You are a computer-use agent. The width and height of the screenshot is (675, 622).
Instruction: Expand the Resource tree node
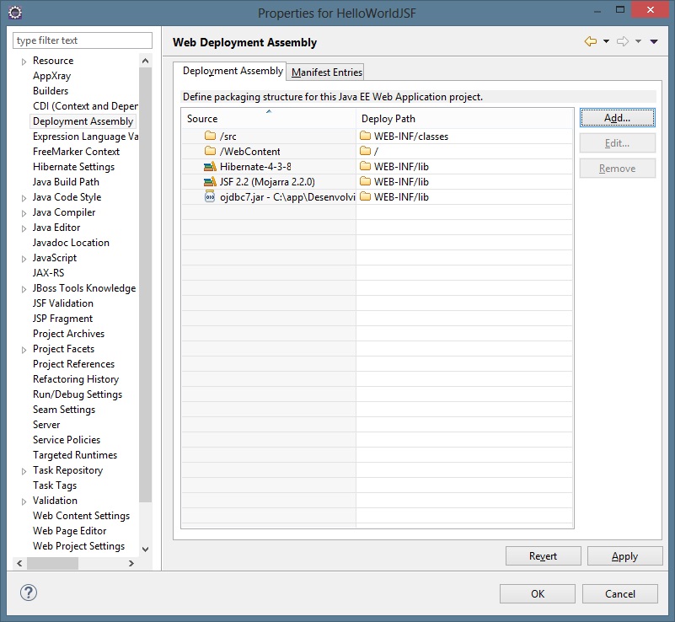[24, 62]
